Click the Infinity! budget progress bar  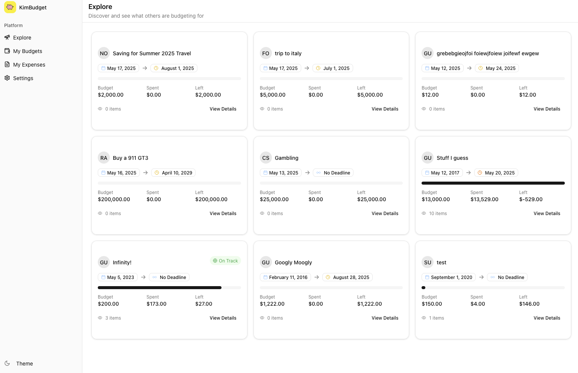160,288
